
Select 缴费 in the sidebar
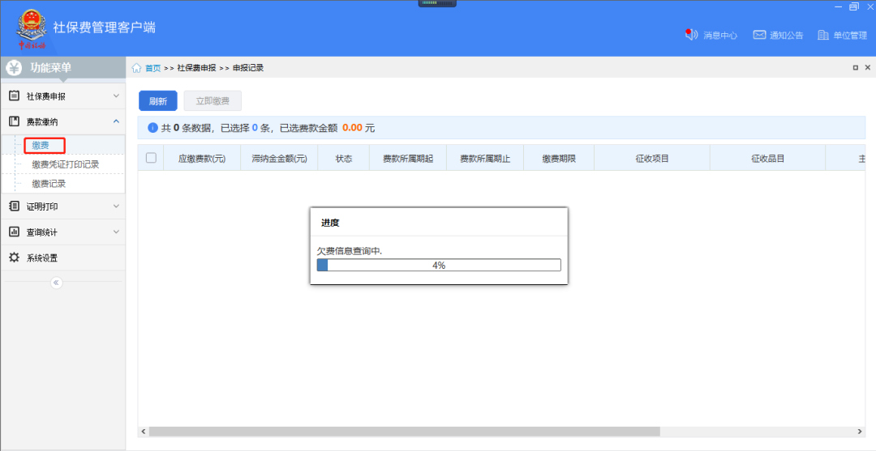click(41, 146)
